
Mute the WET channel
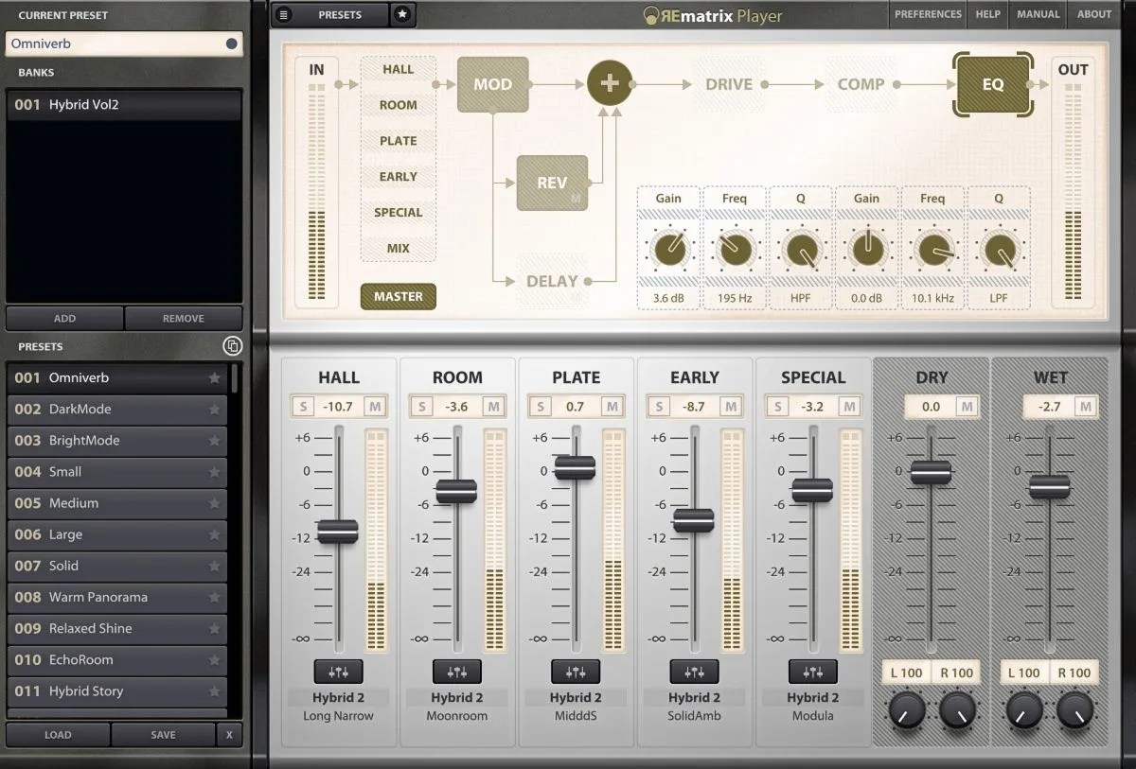pyautogui.click(x=1085, y=407)
